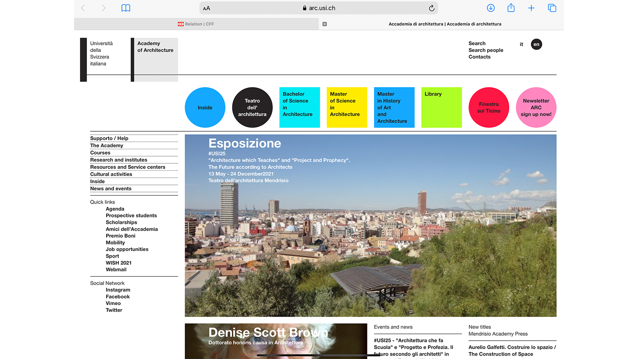The height and width of the screenshot is (359, 639).
Task: Click the Search link in the header
Action: tap(477, 43)
